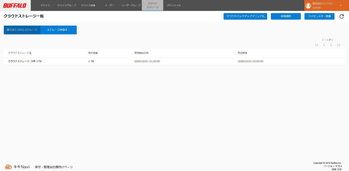Expand the account dropdown arrow
Viewport: 349px width, 171px height.
click(x=340, y=5)
